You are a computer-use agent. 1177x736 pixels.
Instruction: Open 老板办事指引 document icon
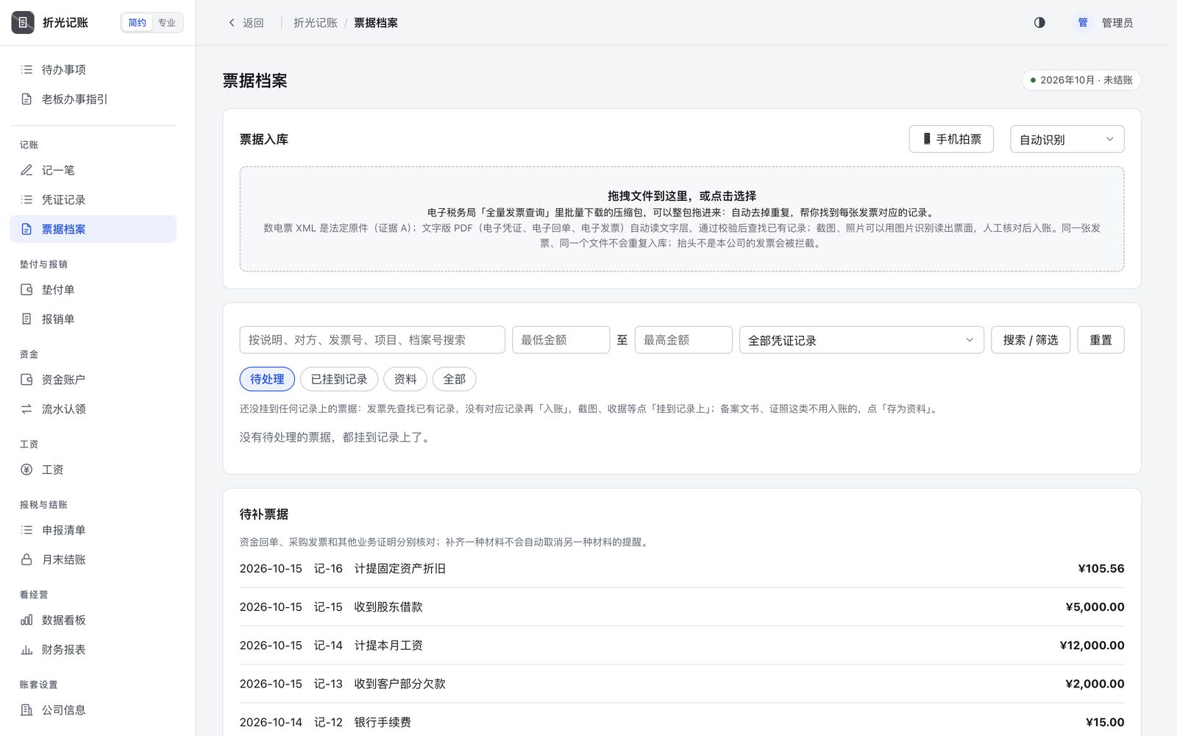tap(26, 99)
